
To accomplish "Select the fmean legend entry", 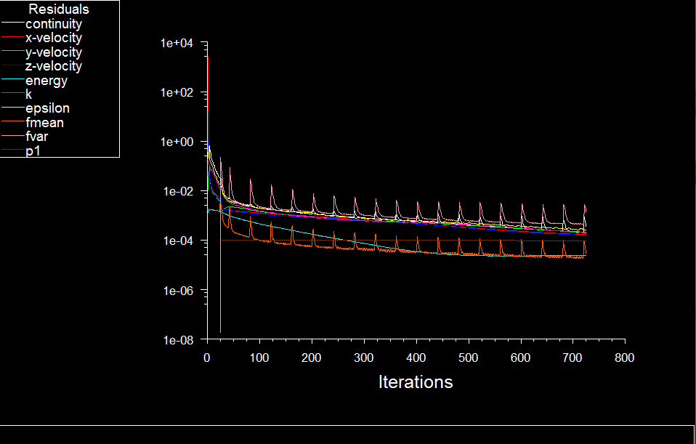I will coord(45,123).
